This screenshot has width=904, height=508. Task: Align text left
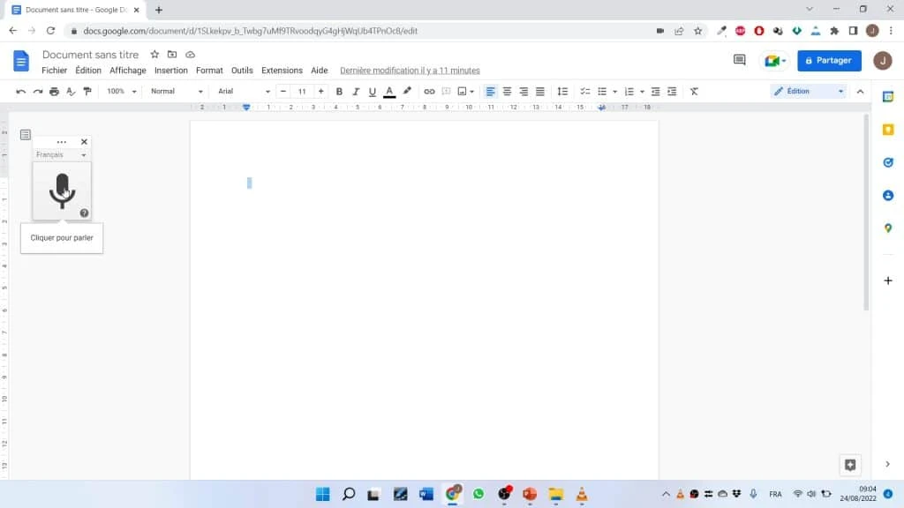click(x=491, y=92)
